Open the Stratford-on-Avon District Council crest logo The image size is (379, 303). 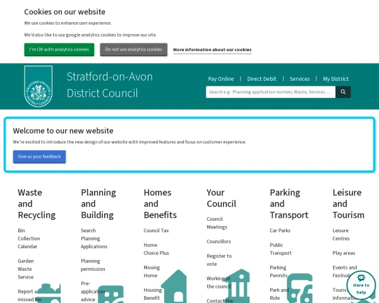38,86
